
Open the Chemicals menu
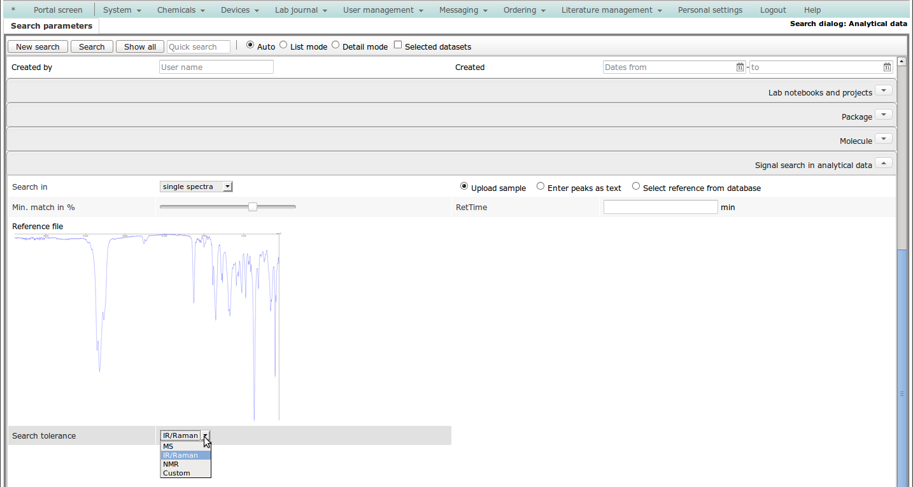tap(181, 10)
